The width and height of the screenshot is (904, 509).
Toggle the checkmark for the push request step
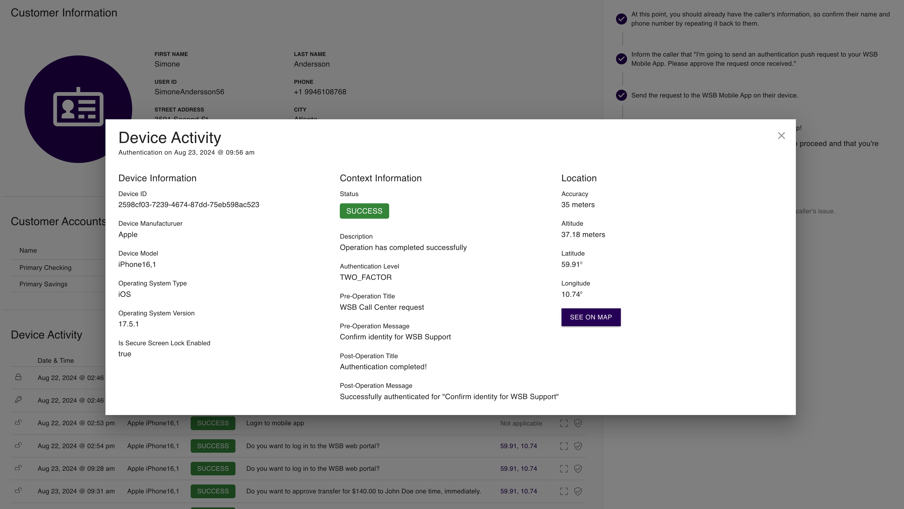pyautogui.click(x=621, y=58)
